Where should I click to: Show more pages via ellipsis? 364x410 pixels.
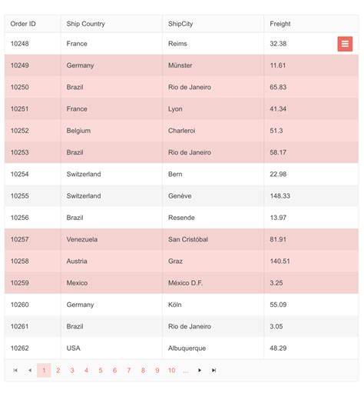pyautogui.click(x=185, y=371)
